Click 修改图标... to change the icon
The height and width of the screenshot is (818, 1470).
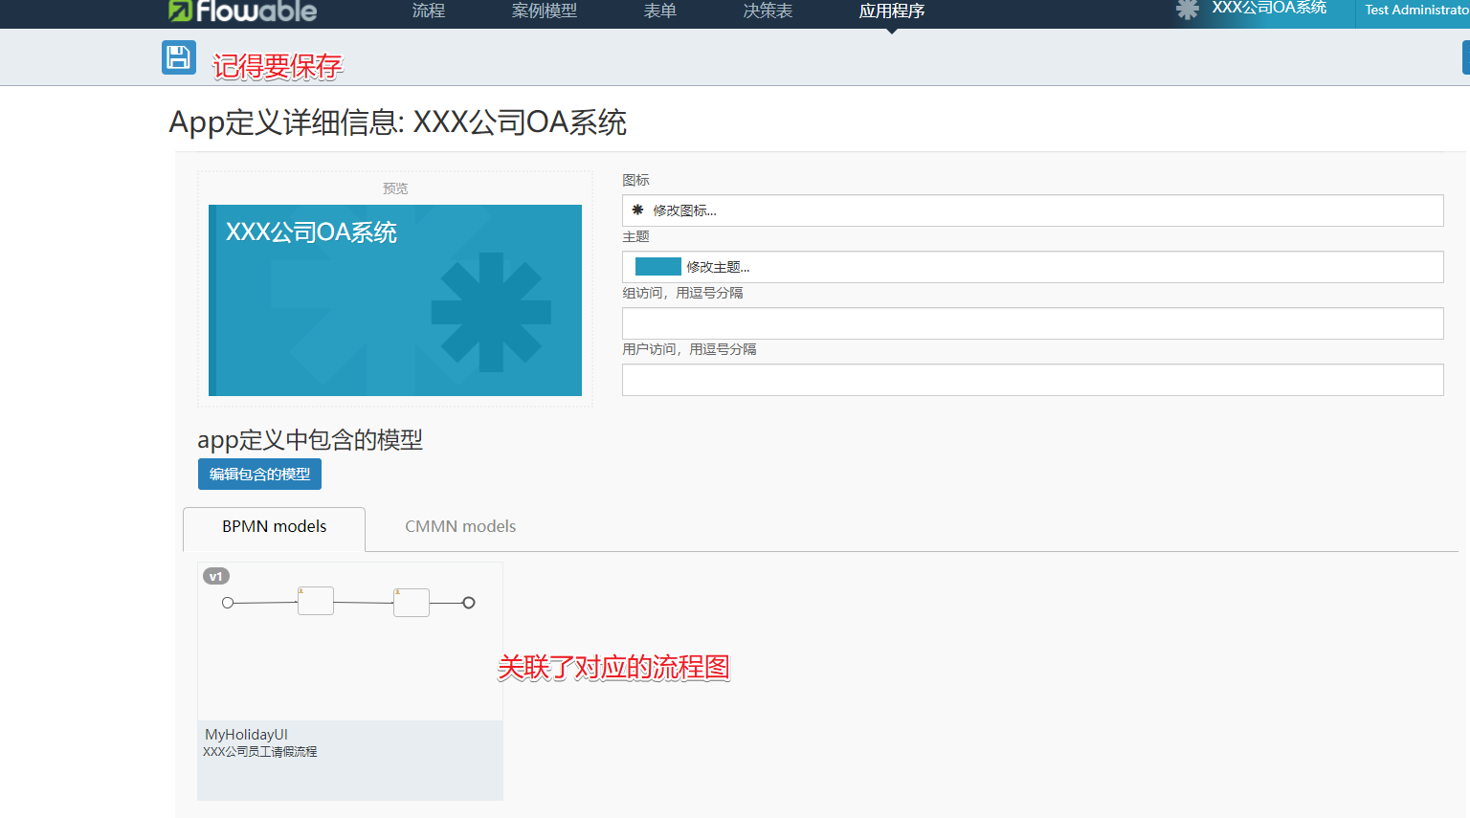pyautogui.click(x=1033, y=210)
